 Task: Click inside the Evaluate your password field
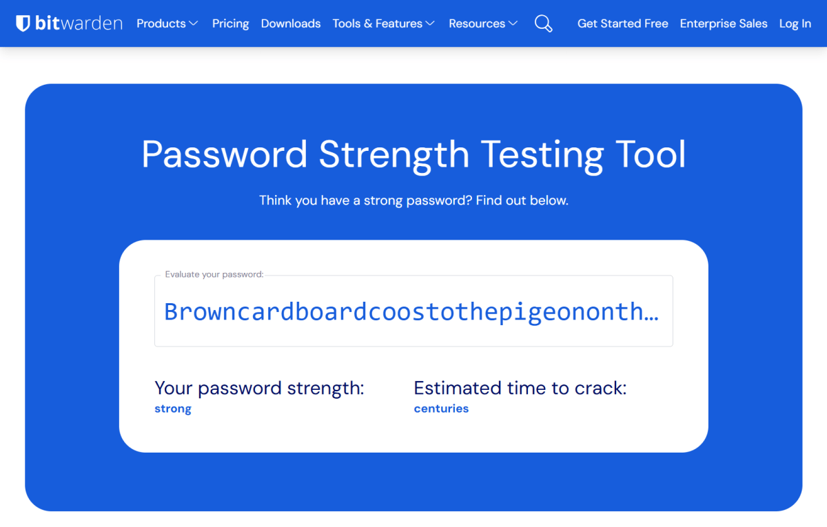pos(413,311)
